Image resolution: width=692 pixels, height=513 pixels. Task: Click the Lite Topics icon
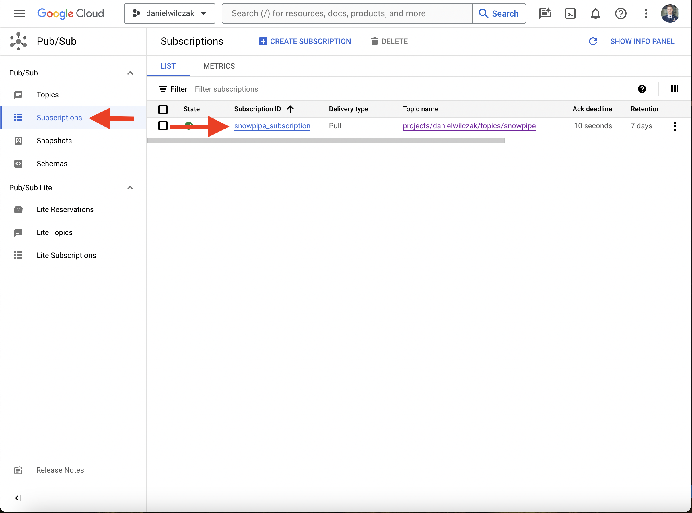pos(18,233)
